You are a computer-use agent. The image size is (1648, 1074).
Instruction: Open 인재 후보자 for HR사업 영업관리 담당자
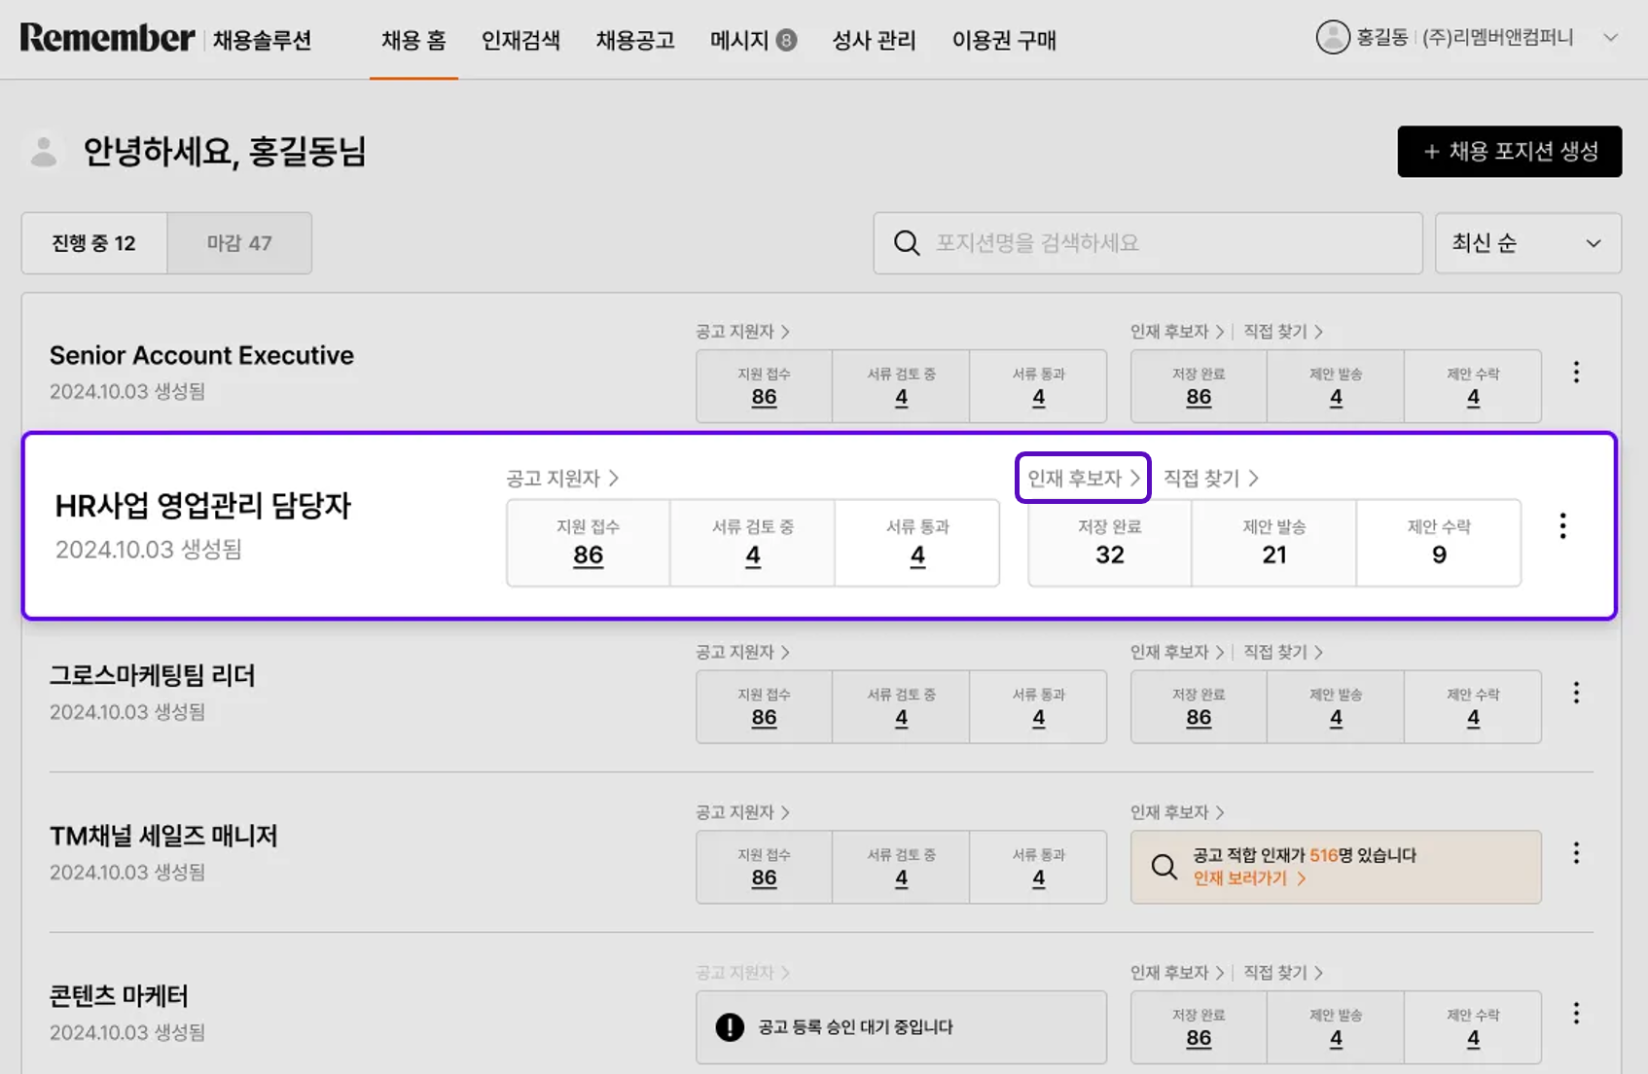(x=1083, y=478)
